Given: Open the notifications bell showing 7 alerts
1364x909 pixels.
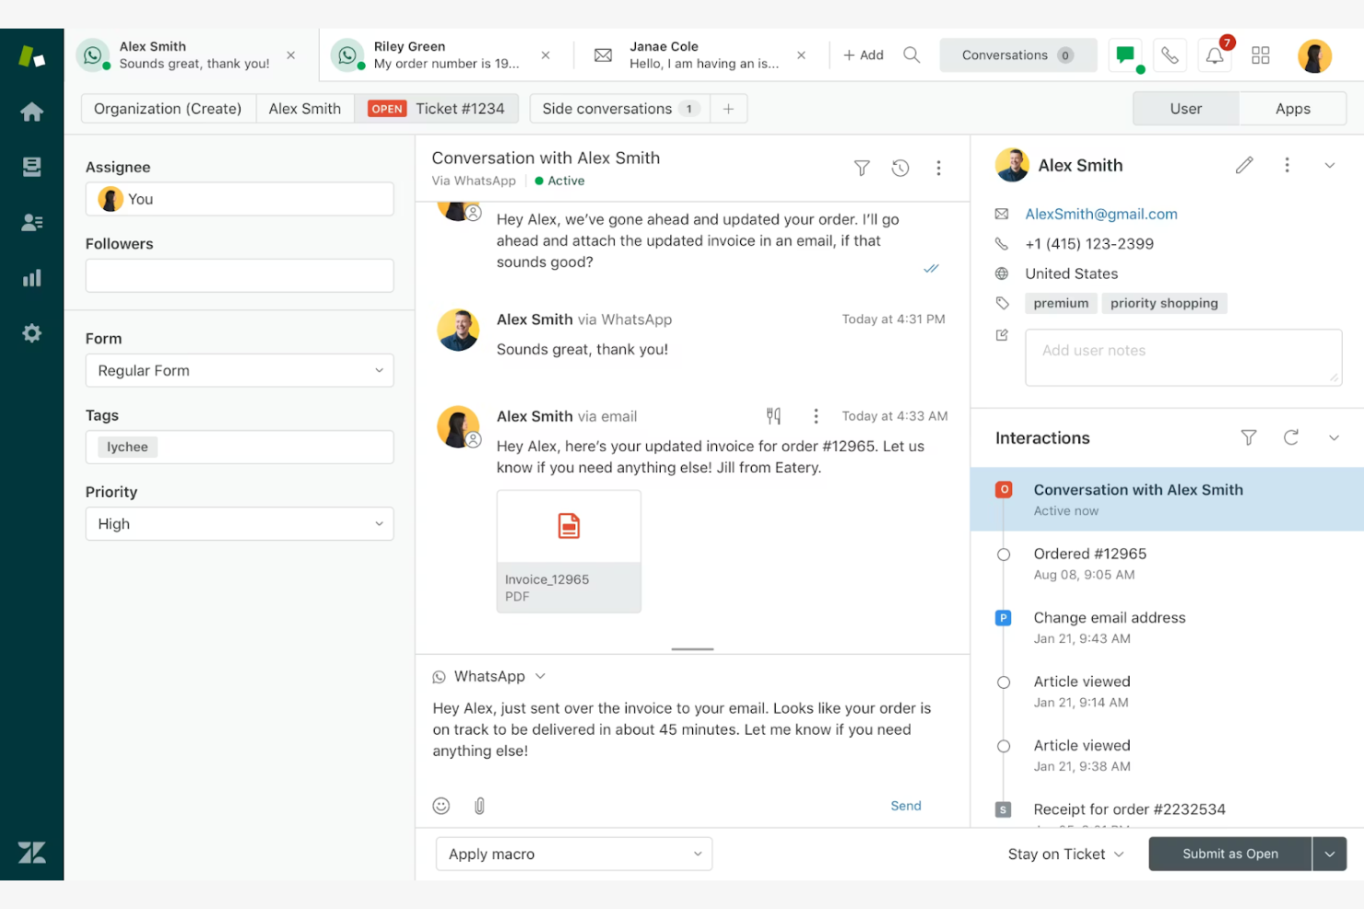Looking at the screenshot, I should point(1214,54).
